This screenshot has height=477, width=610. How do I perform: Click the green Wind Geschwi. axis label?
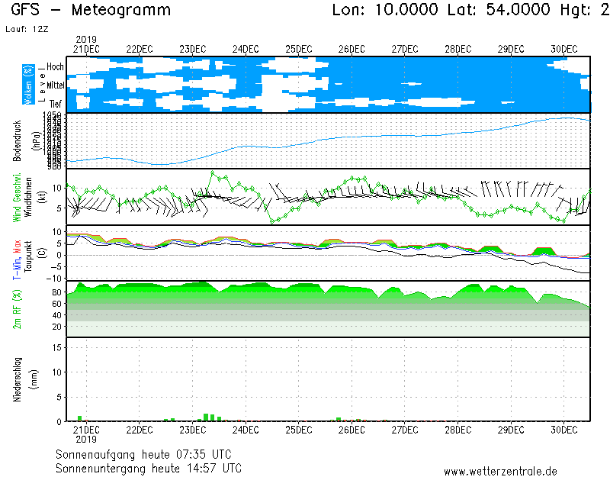[17, 198]
